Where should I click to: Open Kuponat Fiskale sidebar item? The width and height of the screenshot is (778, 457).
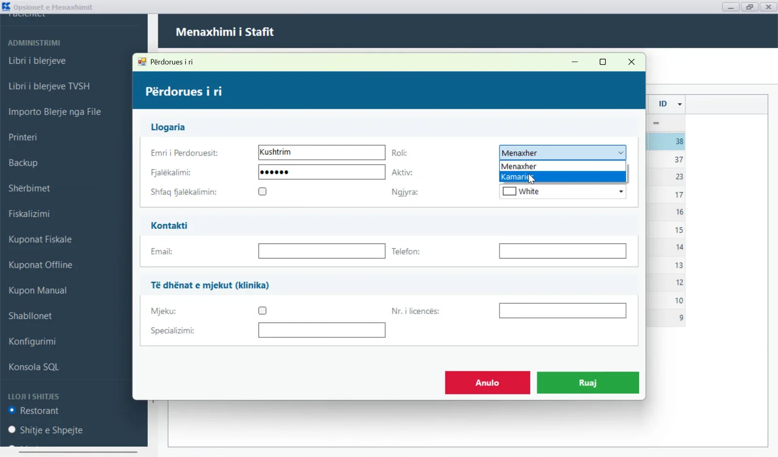(x=40, y=239)
